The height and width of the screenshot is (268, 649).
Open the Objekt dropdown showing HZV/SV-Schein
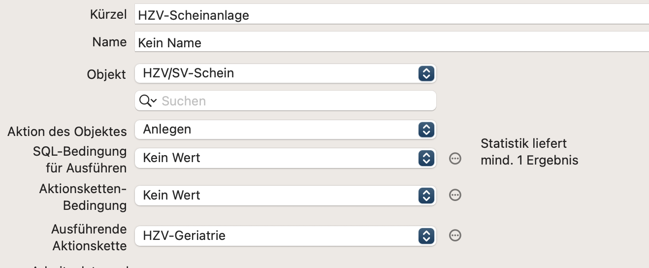[286, 73]
